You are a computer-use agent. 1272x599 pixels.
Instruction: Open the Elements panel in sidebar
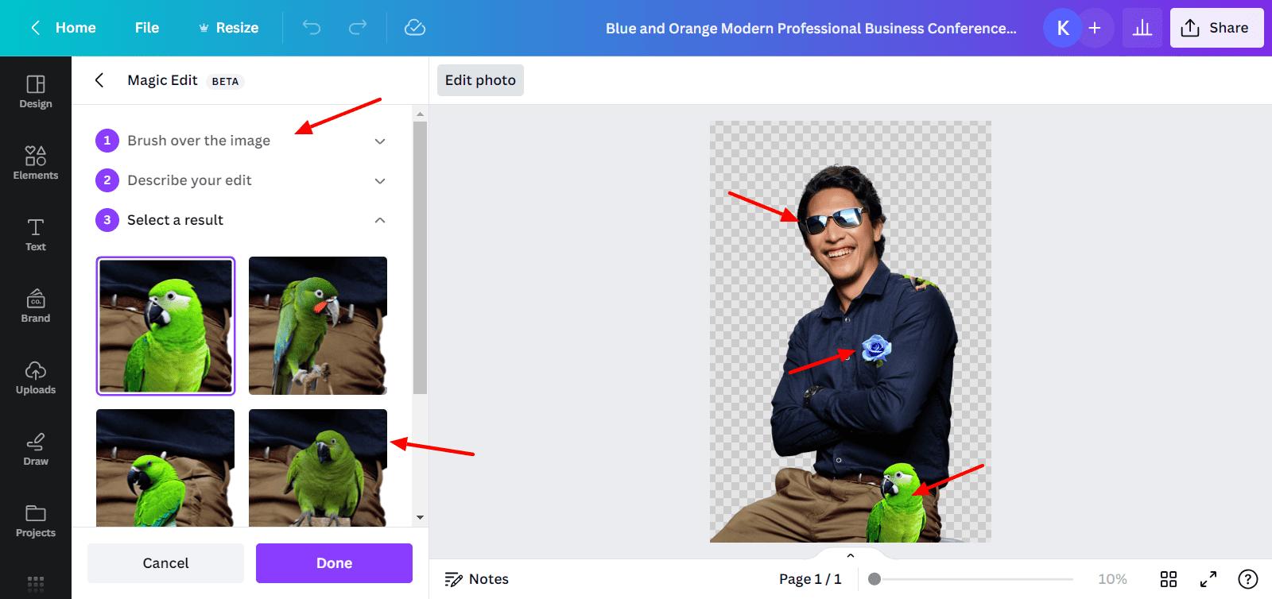36,163
